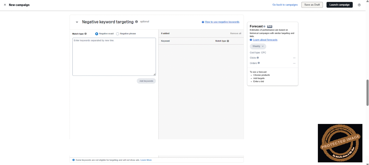Open Learn about forecasts link
This screenshot has height=165, width=369.
265,40
